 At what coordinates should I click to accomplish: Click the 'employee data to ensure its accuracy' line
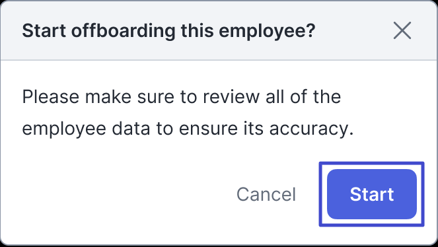(x=188, y=128)
